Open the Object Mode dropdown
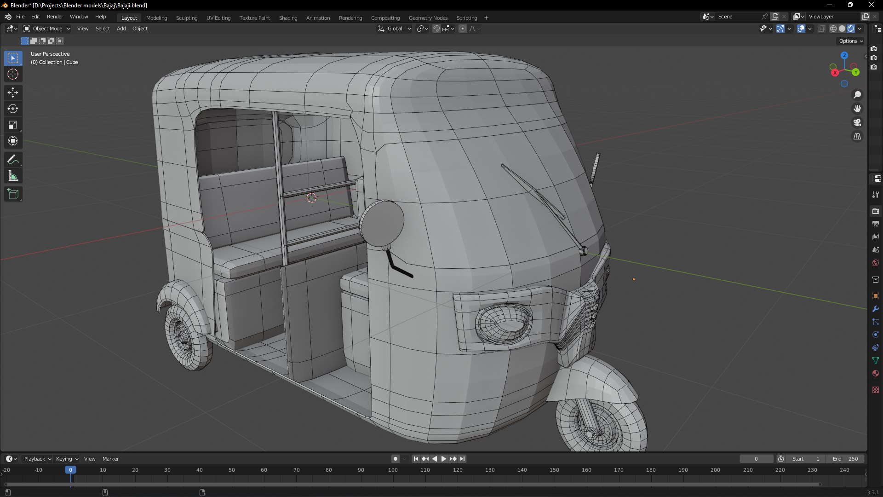Image resolution: width=883 pixels, height=497 pixels. pos(47,29)
